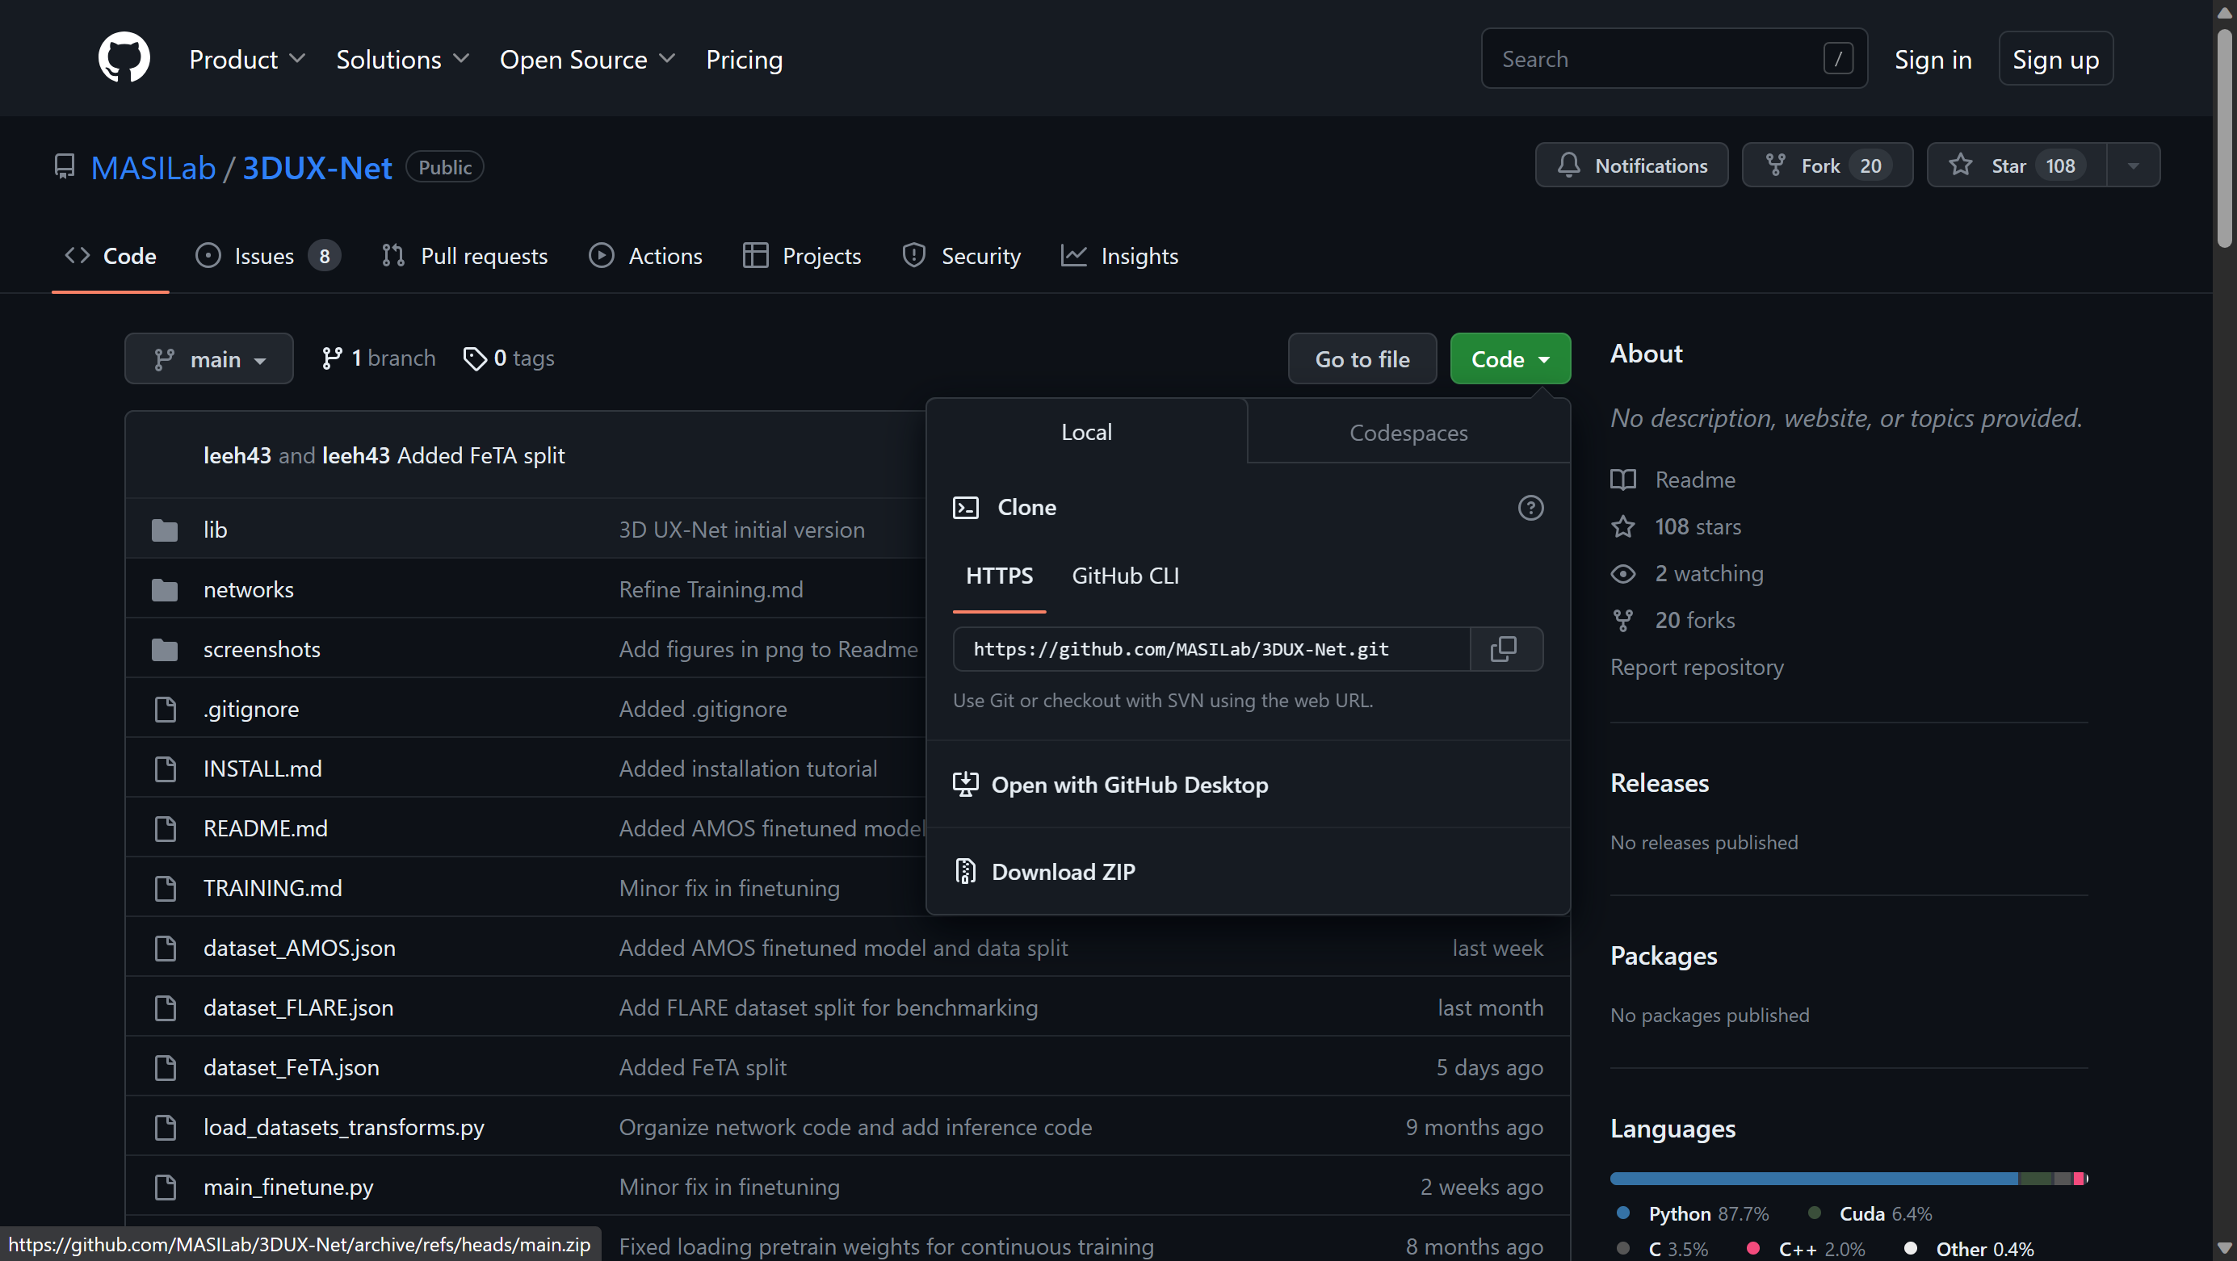Screen dimensions: 2237x1261
Task: Switch to the Codespaces tab
Action: tap(1408, 432)
